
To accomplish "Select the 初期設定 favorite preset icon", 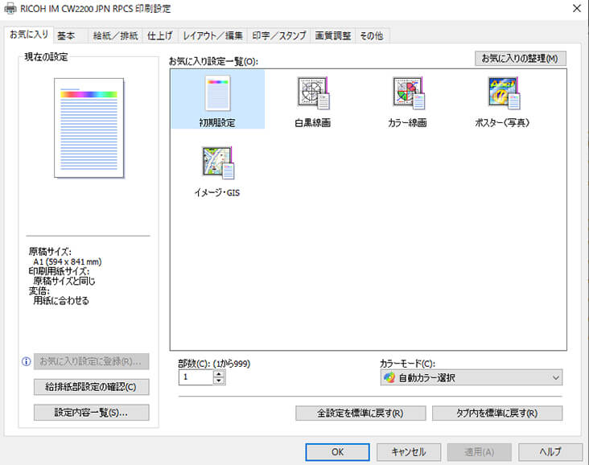I will (217, 94).
